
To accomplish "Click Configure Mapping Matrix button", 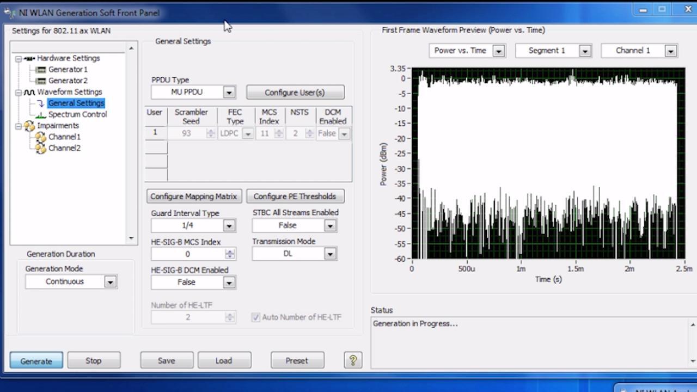I will pos(194,196).
